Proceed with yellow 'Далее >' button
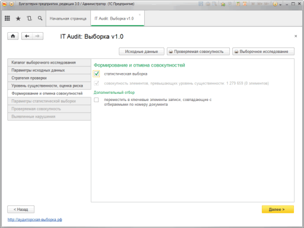304x228 pixels. click(x=278, y=209)
